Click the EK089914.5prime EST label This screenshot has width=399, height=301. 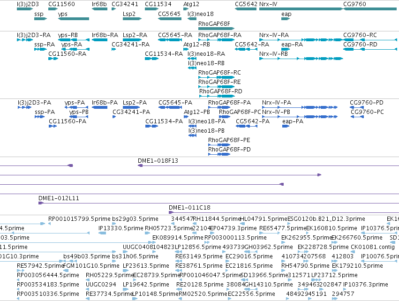pos(178,238)
